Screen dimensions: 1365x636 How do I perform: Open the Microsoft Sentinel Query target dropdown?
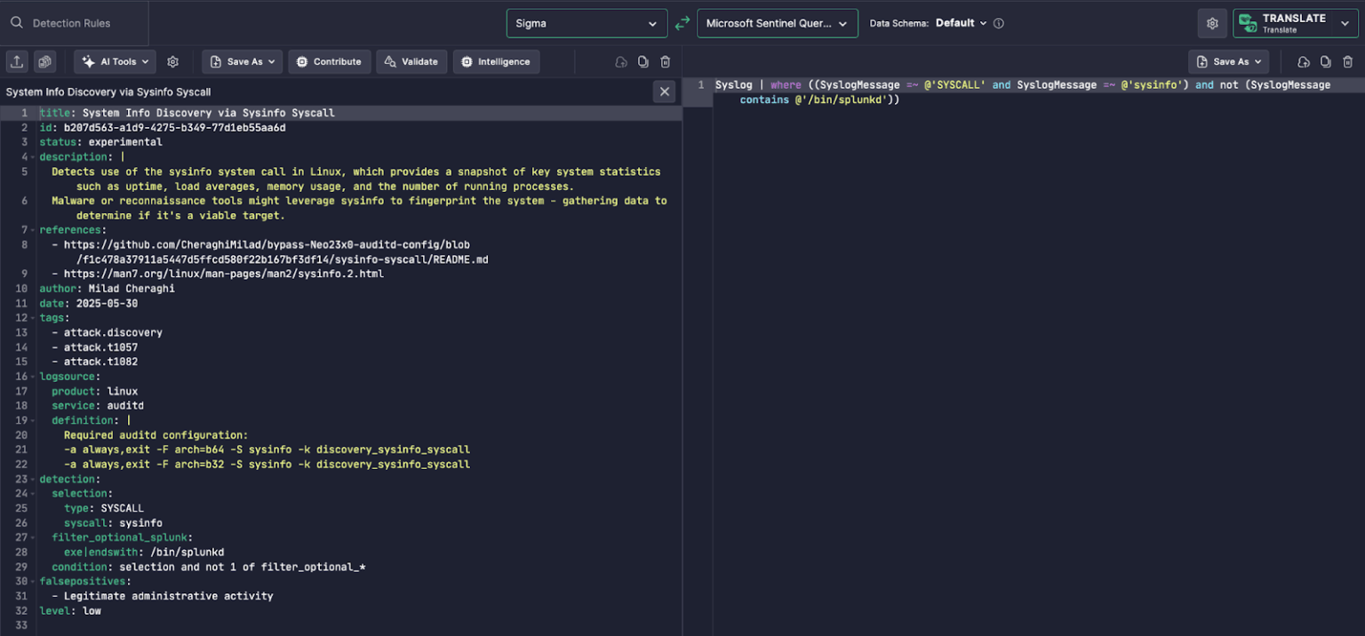(777, 23)
